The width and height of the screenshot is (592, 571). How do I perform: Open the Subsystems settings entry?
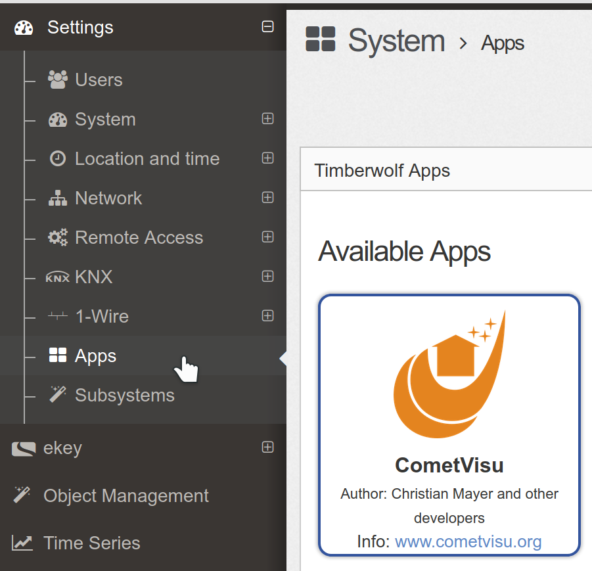click(x=125, y=396)
